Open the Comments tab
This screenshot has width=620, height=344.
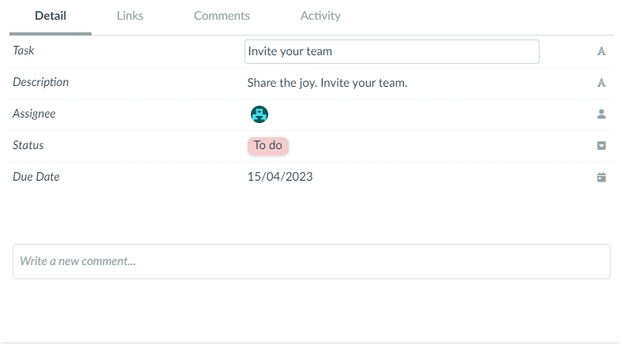coord(222,16)
